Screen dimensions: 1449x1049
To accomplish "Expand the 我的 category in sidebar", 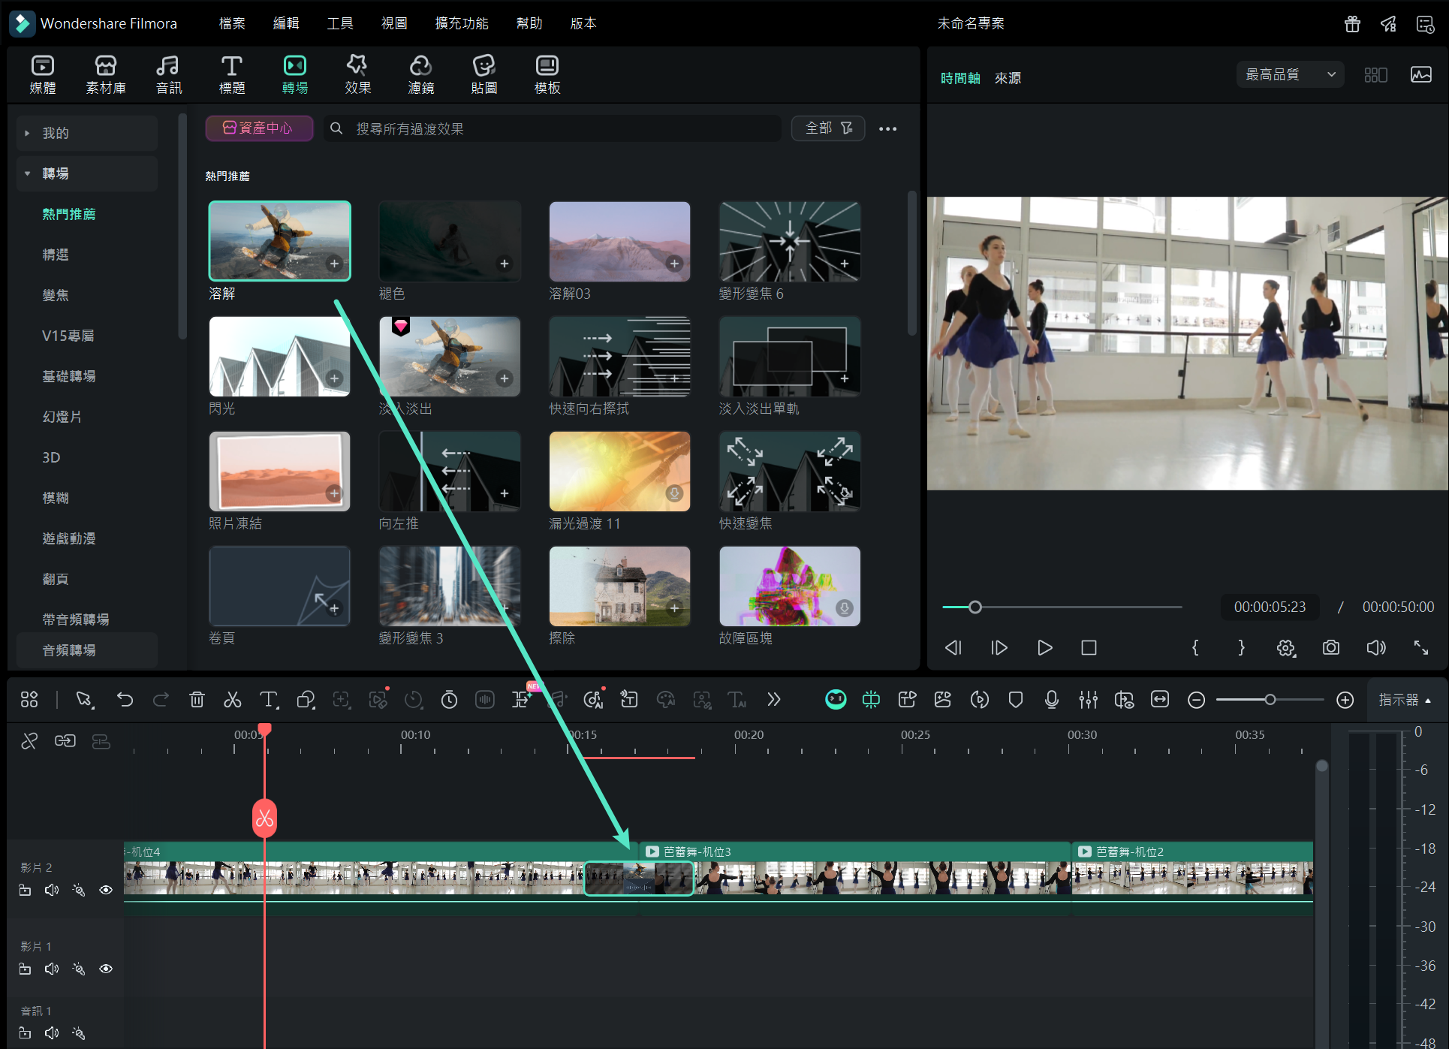I will 27,133.
